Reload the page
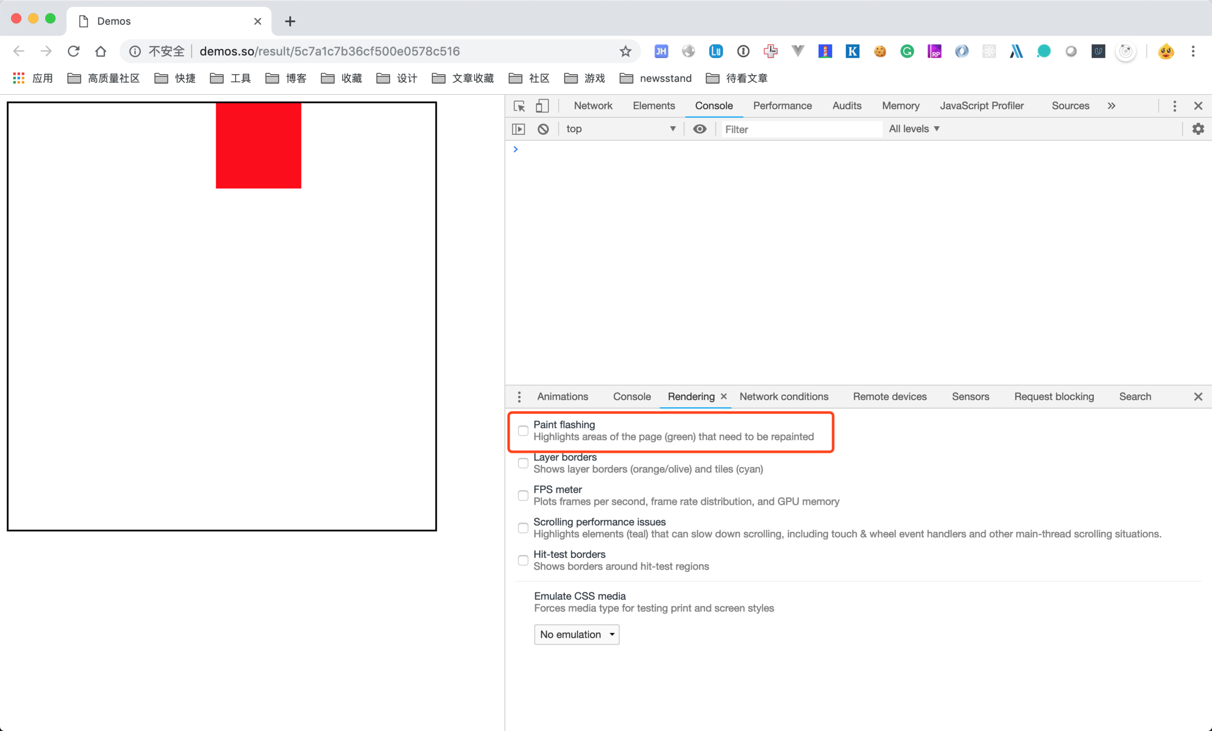The image size is (1212, 731). pyautogui.click(x=74, y=51)
